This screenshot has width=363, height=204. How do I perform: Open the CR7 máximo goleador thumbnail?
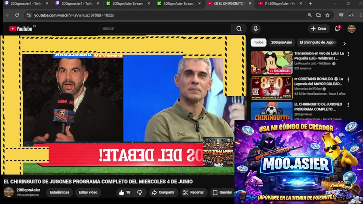click(x=271, y=88)
